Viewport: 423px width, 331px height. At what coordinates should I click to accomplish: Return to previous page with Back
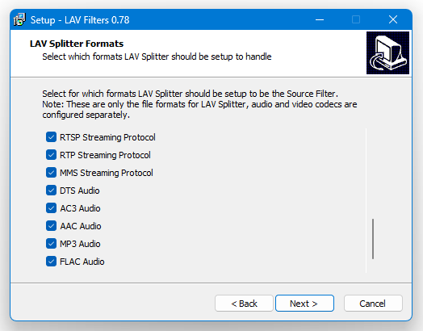(x=244, y=304)
